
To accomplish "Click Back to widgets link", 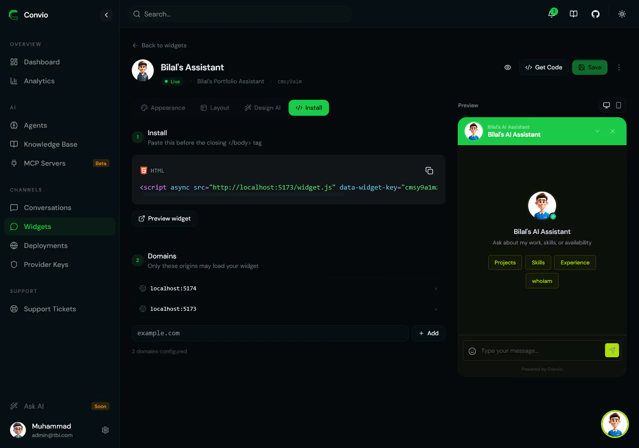I will pyautogui.click(x=159, y=45).
